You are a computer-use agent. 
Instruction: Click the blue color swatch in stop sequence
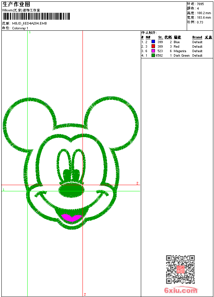pyautogui.click(x=153, y=42)
